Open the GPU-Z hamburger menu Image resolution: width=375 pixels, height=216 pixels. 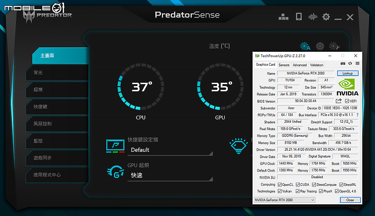click(x=357, y=63)
